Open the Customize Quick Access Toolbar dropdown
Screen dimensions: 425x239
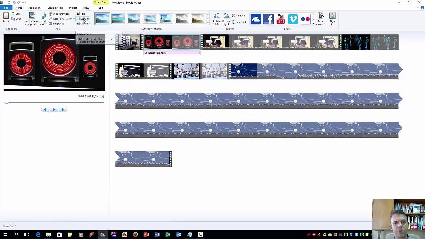point(23,3)
